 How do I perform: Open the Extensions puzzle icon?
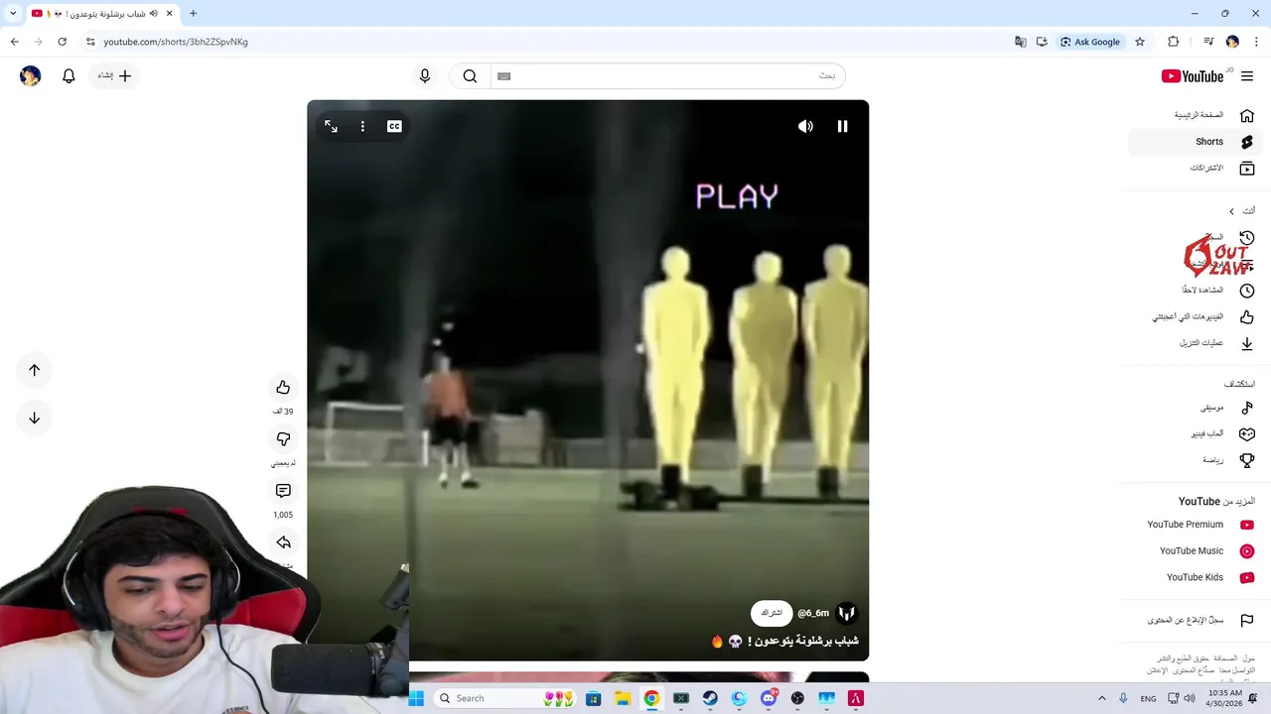point(1174,42)
